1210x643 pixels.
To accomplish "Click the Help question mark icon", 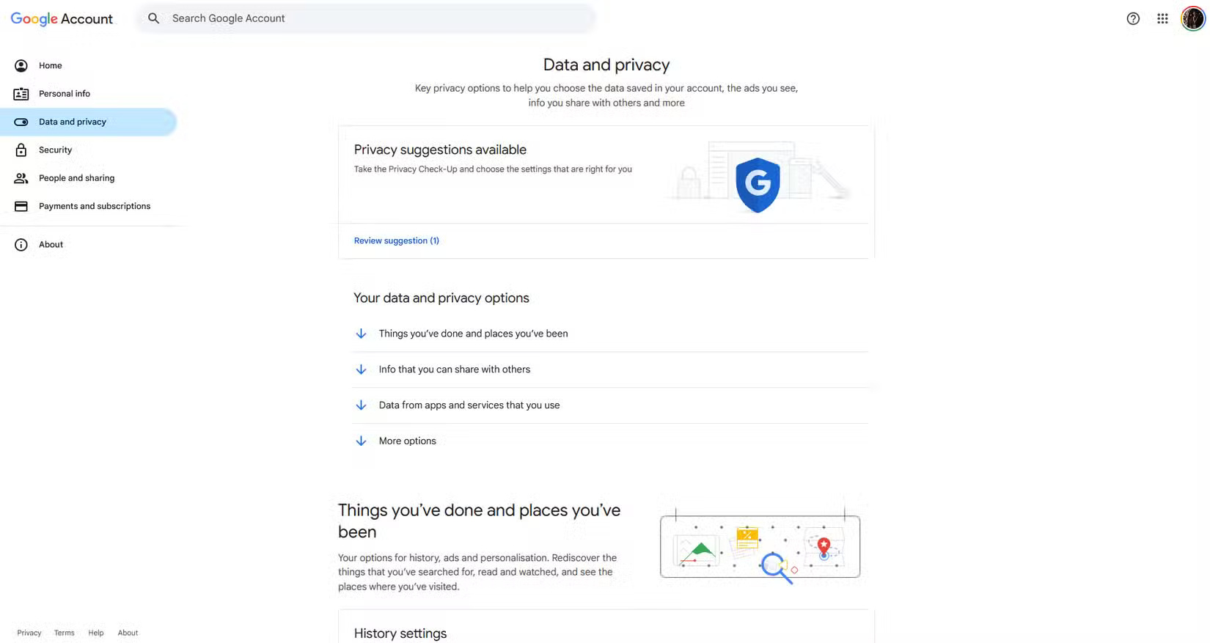I will (1132, 18).
